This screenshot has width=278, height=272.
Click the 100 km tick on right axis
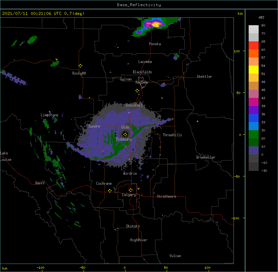pos(237,51)
